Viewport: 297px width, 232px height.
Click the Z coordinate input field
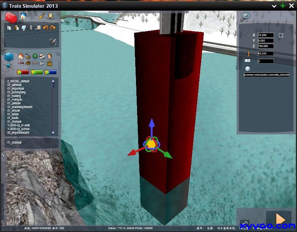[265, 46]
